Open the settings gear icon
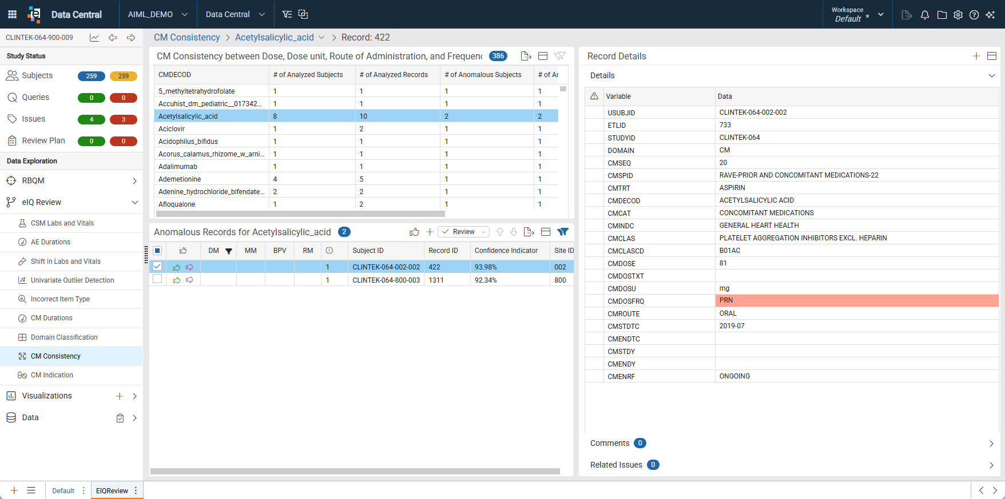Image resolution: width=1005 pixels, height=499 pixels. pyautogui.click(x=958, y=15)
